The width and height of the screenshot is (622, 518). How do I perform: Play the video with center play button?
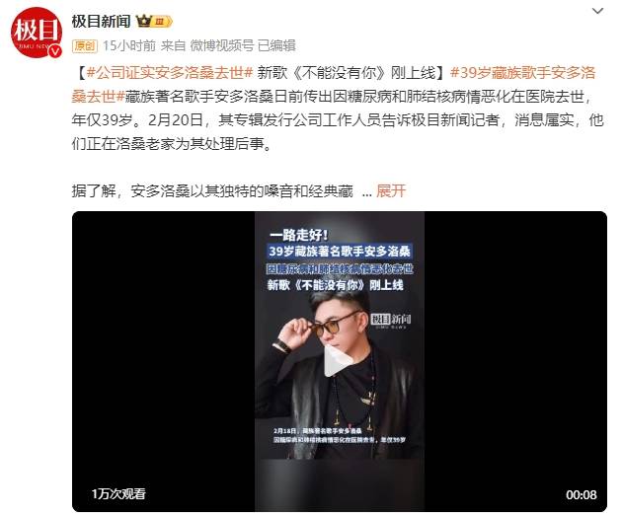[338, 360]
